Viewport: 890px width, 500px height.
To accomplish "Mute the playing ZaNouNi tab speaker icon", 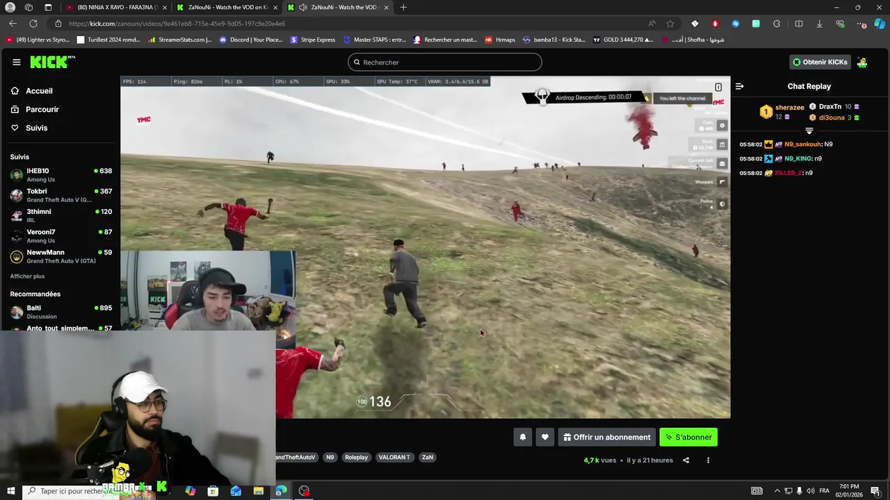I will coord(303,8).
